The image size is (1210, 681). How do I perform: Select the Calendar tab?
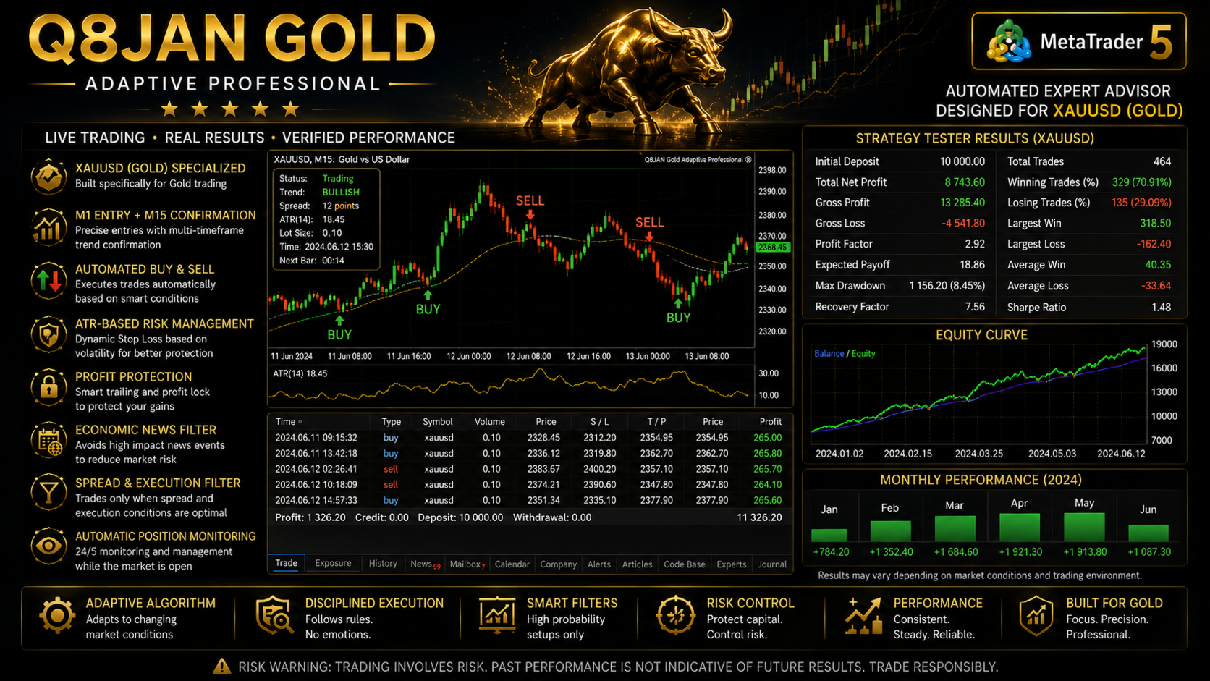pyautogui.click(x=512, y=564)
